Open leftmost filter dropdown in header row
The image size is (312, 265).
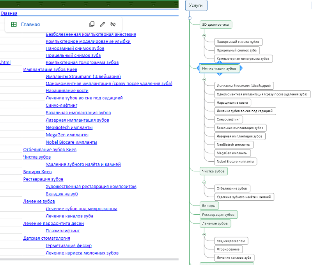coord(18,4)
